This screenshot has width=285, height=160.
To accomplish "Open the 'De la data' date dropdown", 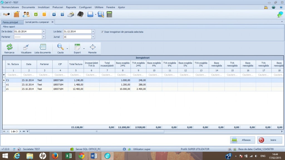I will 44,31.
